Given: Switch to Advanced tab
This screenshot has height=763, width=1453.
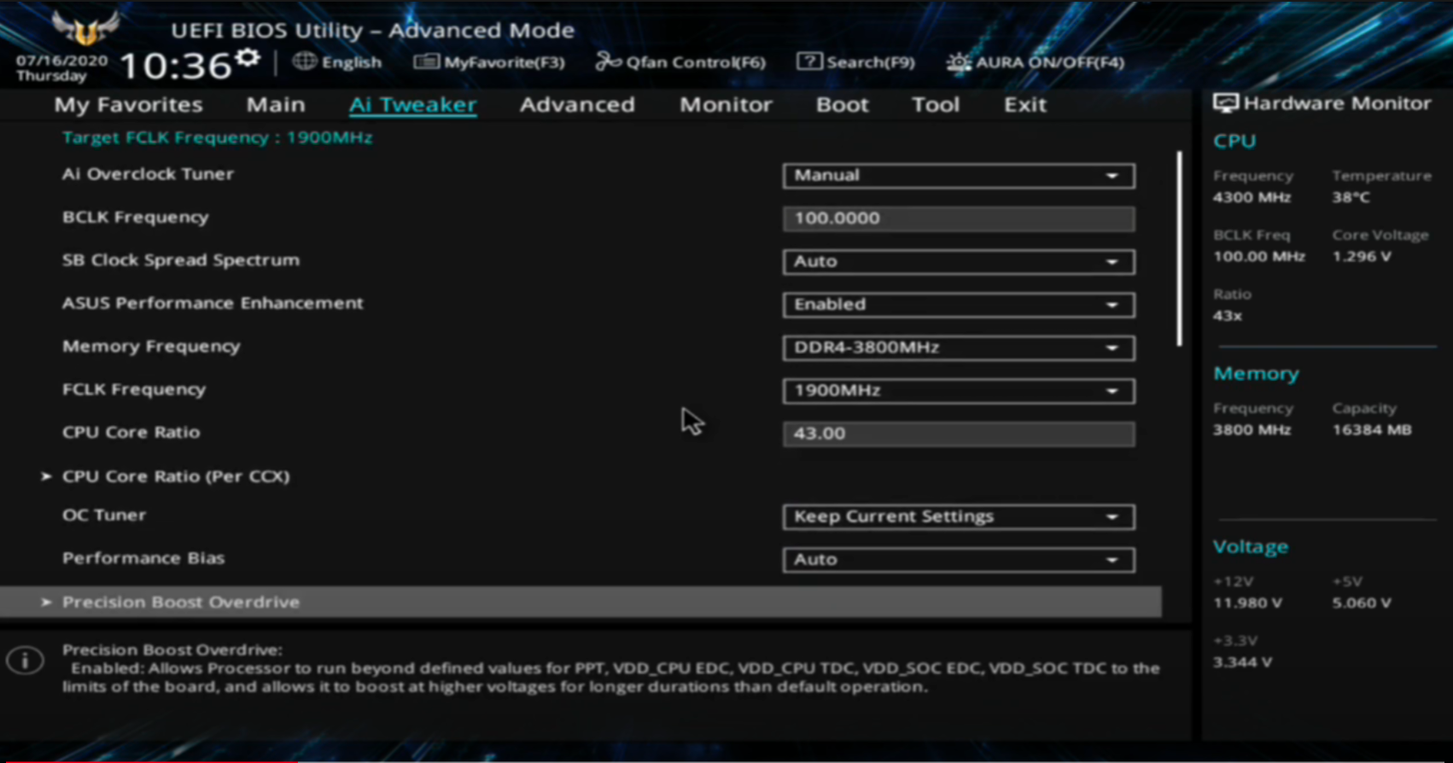Looking at the screenshot, I should (x=577, y=105).
